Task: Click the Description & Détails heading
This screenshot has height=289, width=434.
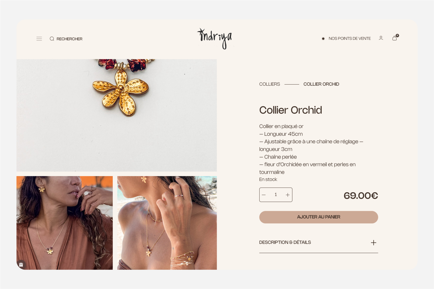Action: point(285,242)
